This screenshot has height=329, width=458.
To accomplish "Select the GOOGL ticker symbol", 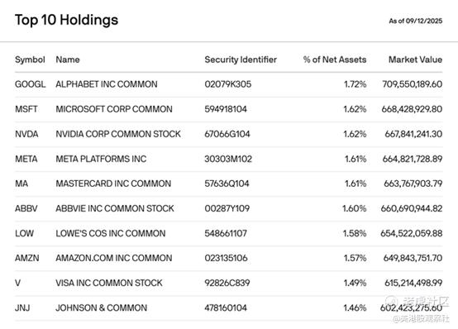I will coord(30,84).
